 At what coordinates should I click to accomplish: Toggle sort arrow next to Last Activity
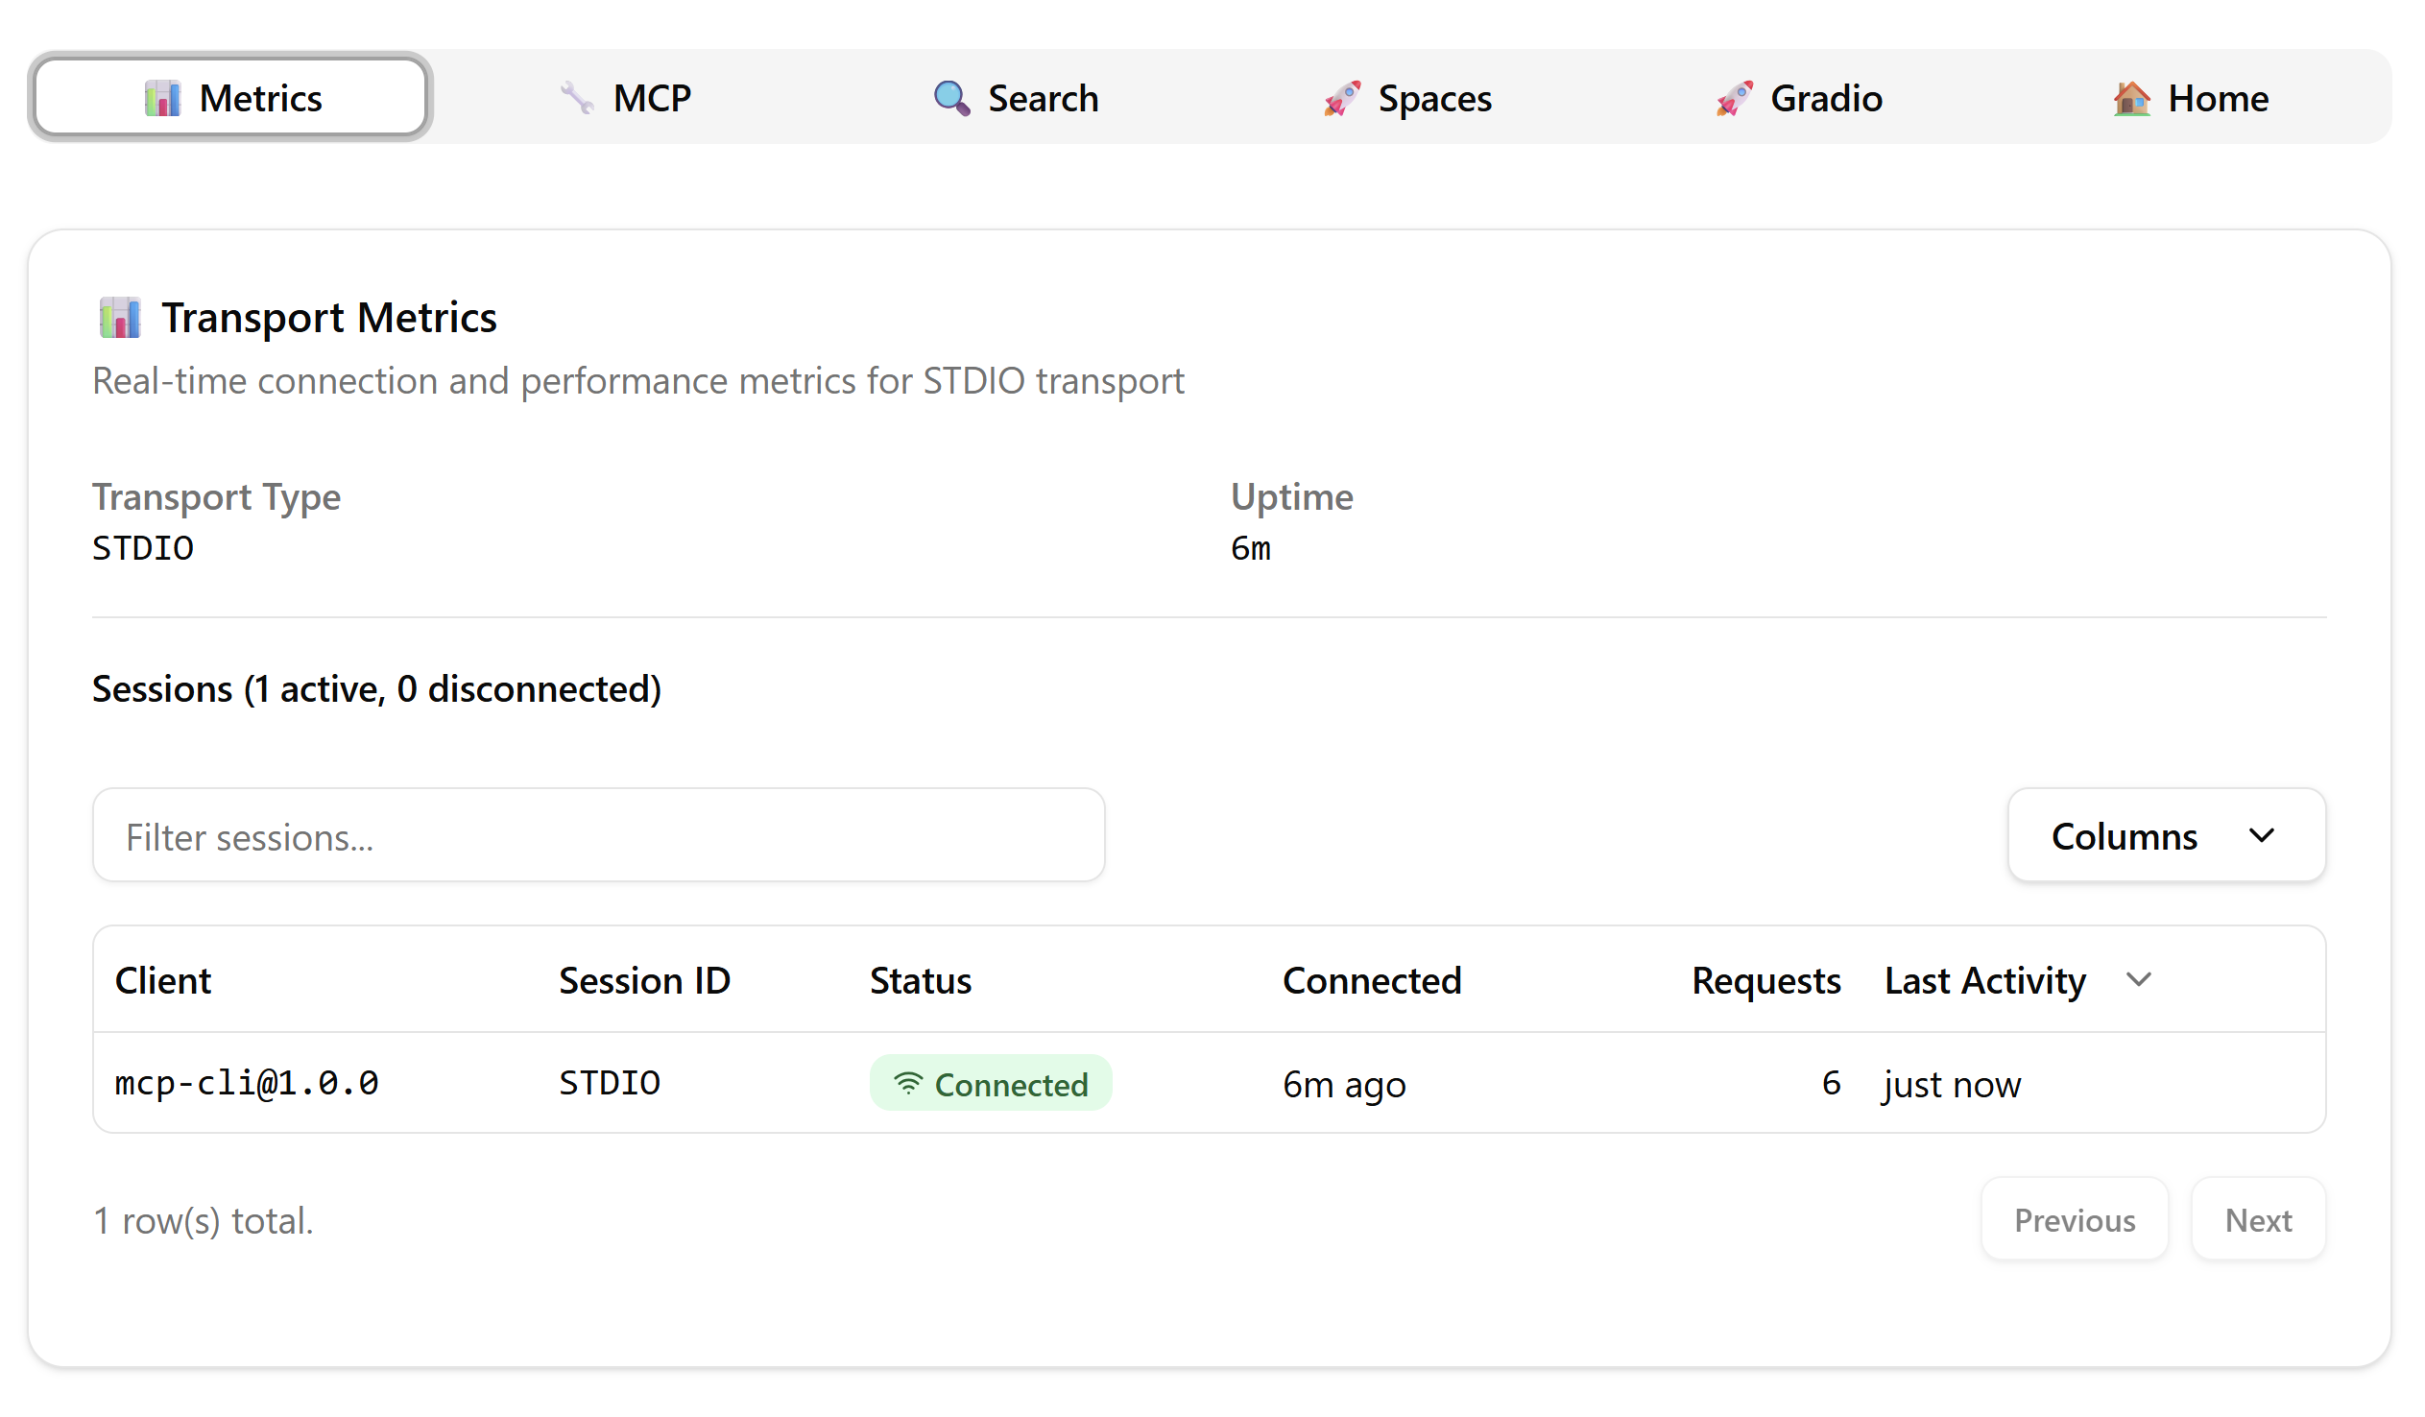[2138, 980]
